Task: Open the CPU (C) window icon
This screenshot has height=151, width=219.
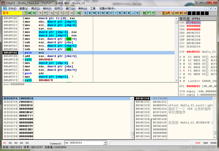Action: click(111, 13)
